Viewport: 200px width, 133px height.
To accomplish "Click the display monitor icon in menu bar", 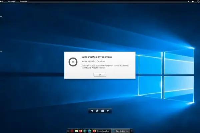I will coord(198,2).
